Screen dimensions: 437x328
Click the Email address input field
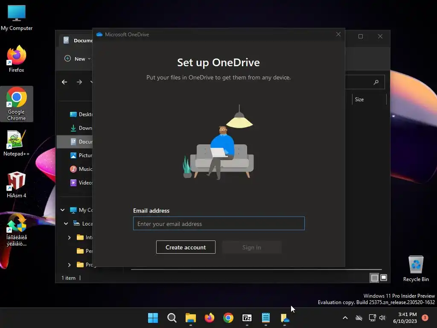point(219,223)
